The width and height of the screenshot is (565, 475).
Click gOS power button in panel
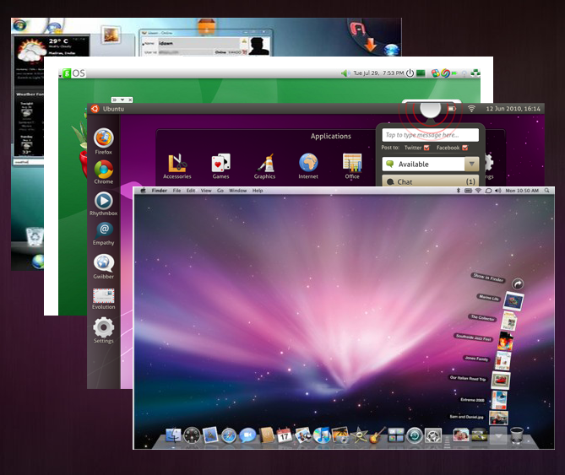(410, 73)
